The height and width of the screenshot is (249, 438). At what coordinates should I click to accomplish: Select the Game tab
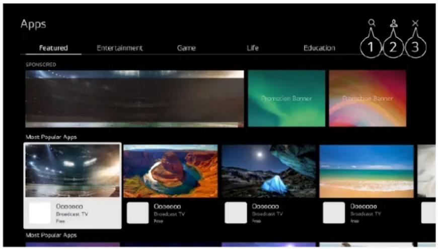point(186,48)
